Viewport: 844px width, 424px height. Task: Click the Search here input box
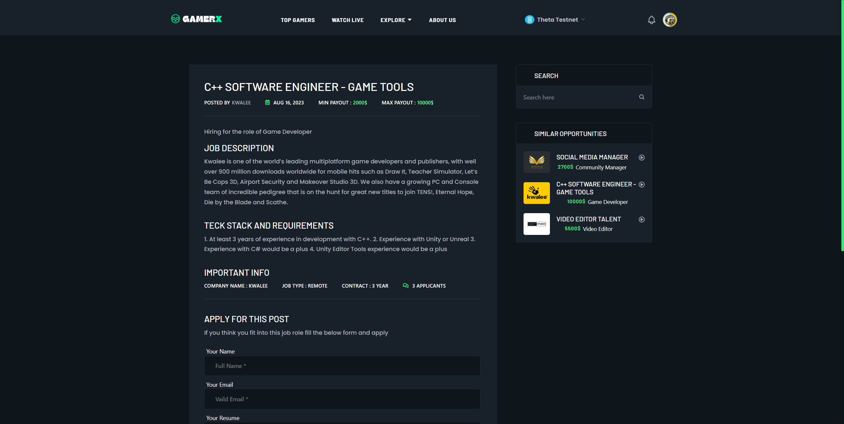[577, 97]
